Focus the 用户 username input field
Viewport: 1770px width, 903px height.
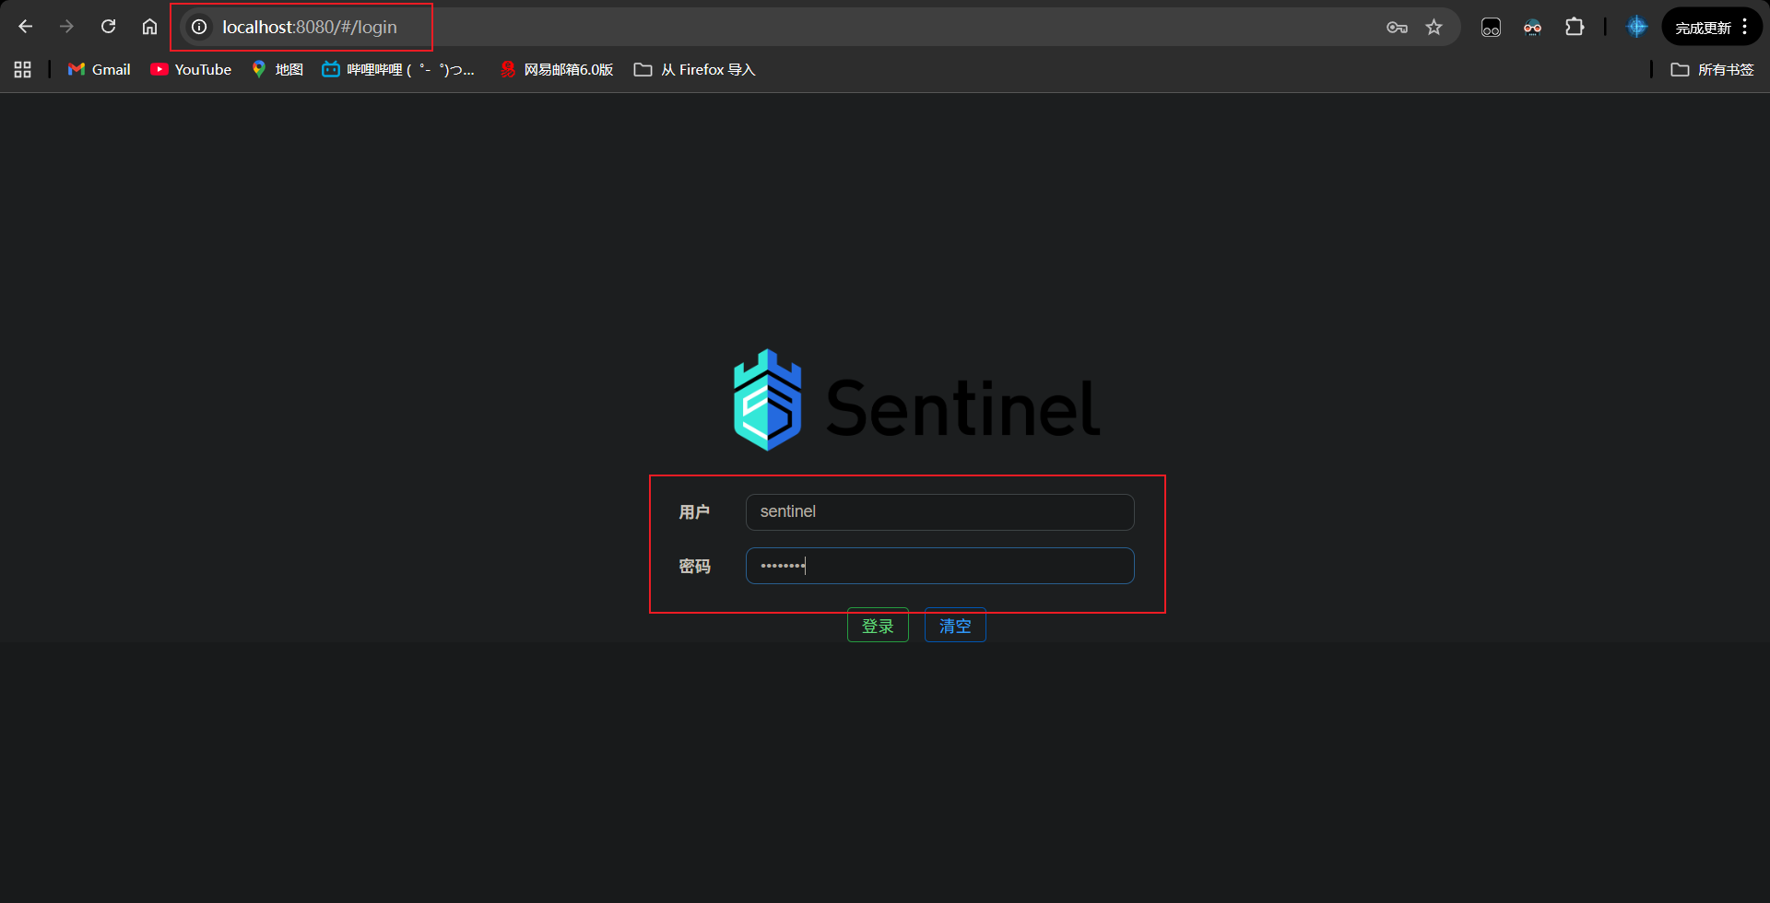tap(939, 512)
